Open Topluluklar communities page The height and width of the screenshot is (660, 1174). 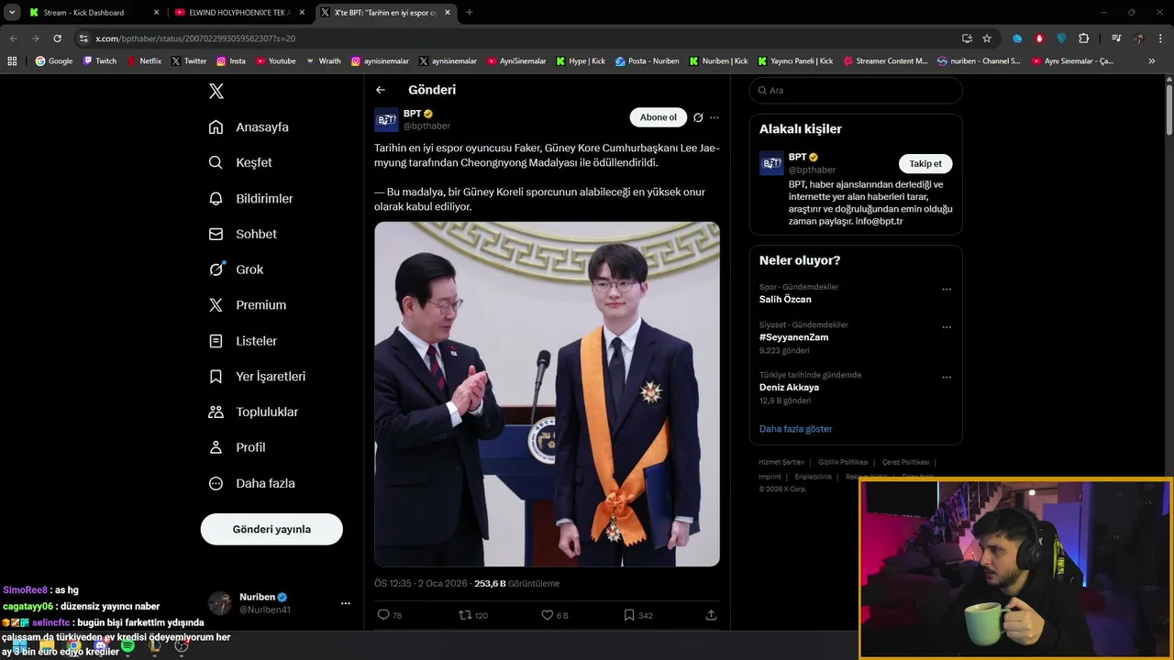253,412
